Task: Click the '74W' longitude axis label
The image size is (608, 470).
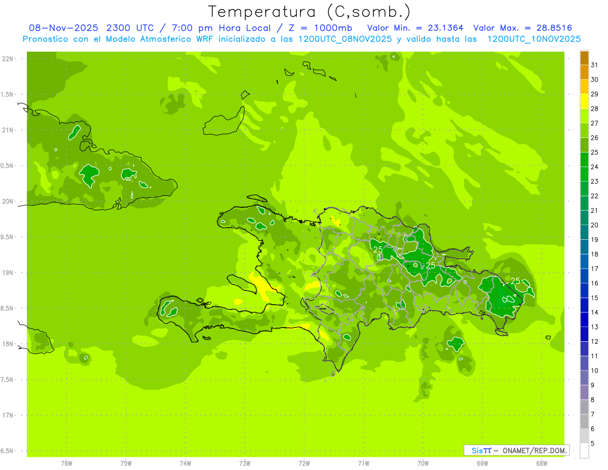Action: pos(185,463)
